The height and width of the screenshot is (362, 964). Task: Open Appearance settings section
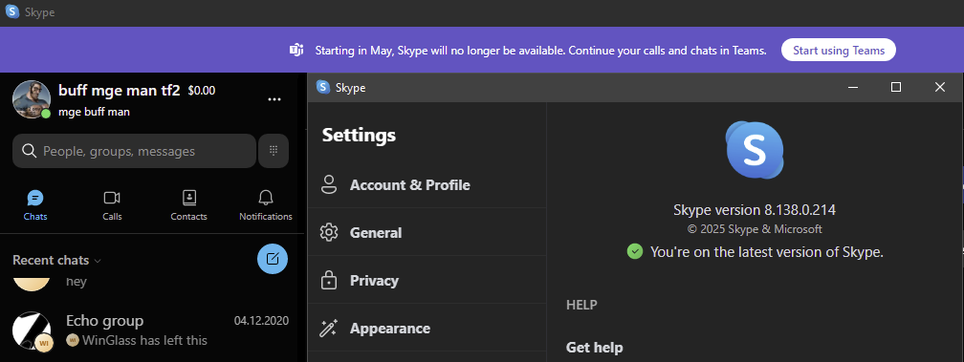coord(427,329)
